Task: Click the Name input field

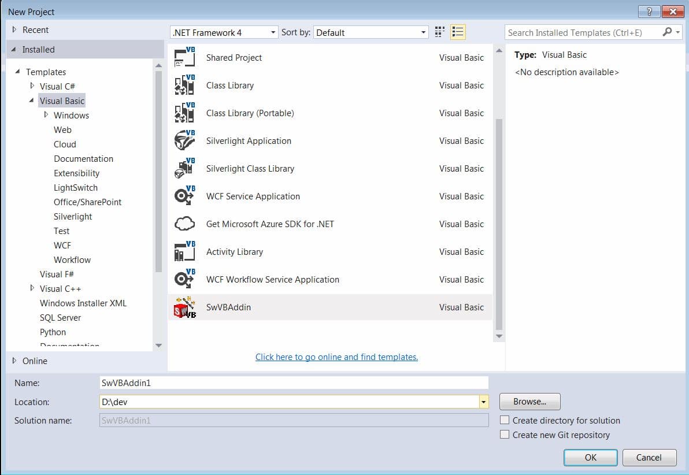Action: (294, 383)
